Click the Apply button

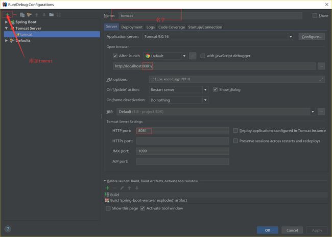(x=317, y=230)
